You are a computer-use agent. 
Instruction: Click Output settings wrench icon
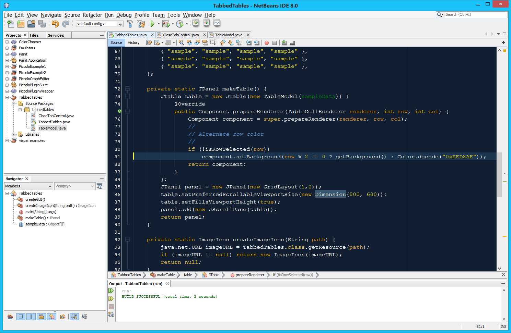tap(111, 314)
